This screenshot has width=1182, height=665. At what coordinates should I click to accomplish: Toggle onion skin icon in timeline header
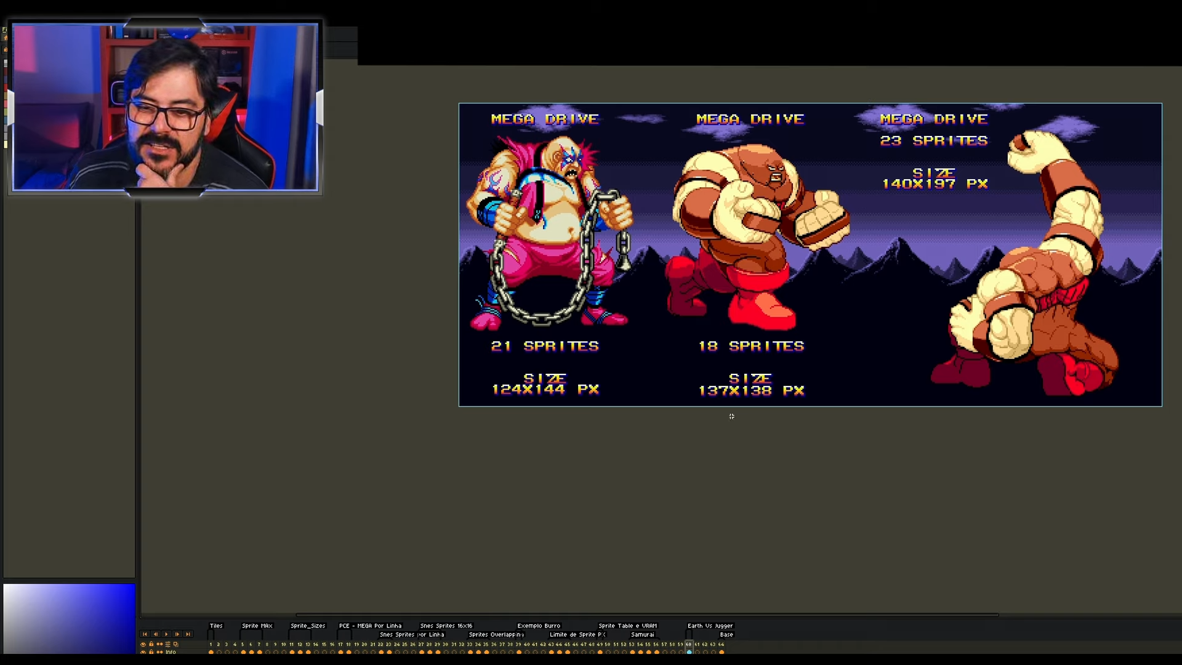[x=175, y=644]
